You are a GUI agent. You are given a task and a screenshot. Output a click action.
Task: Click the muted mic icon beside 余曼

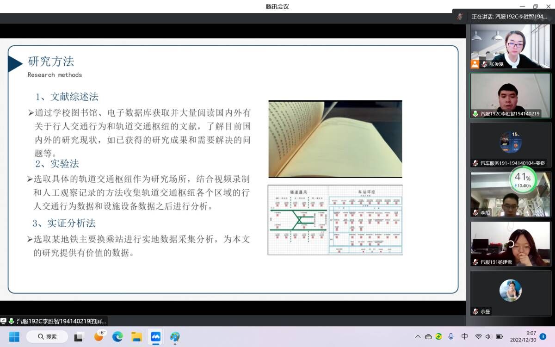475,311
